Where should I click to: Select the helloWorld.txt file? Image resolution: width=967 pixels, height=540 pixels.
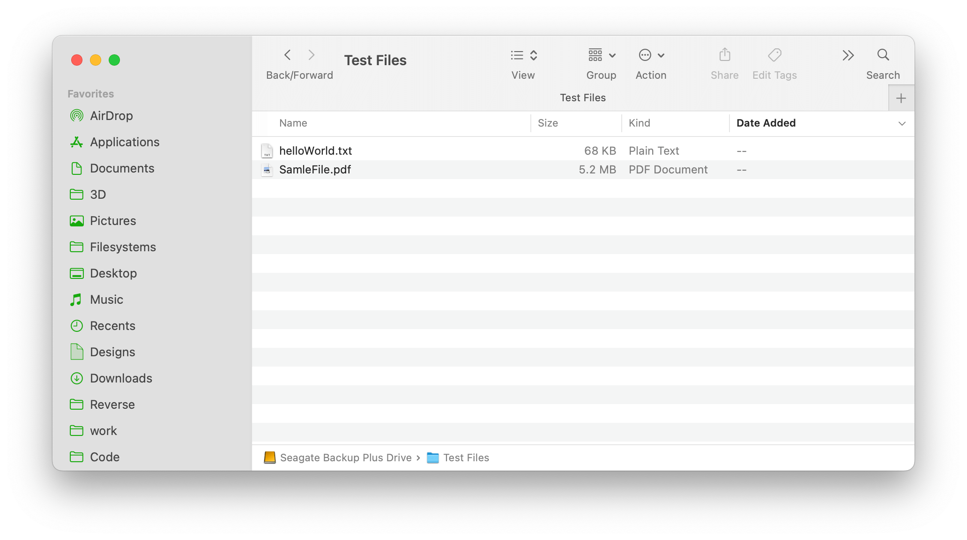(315, 151)
